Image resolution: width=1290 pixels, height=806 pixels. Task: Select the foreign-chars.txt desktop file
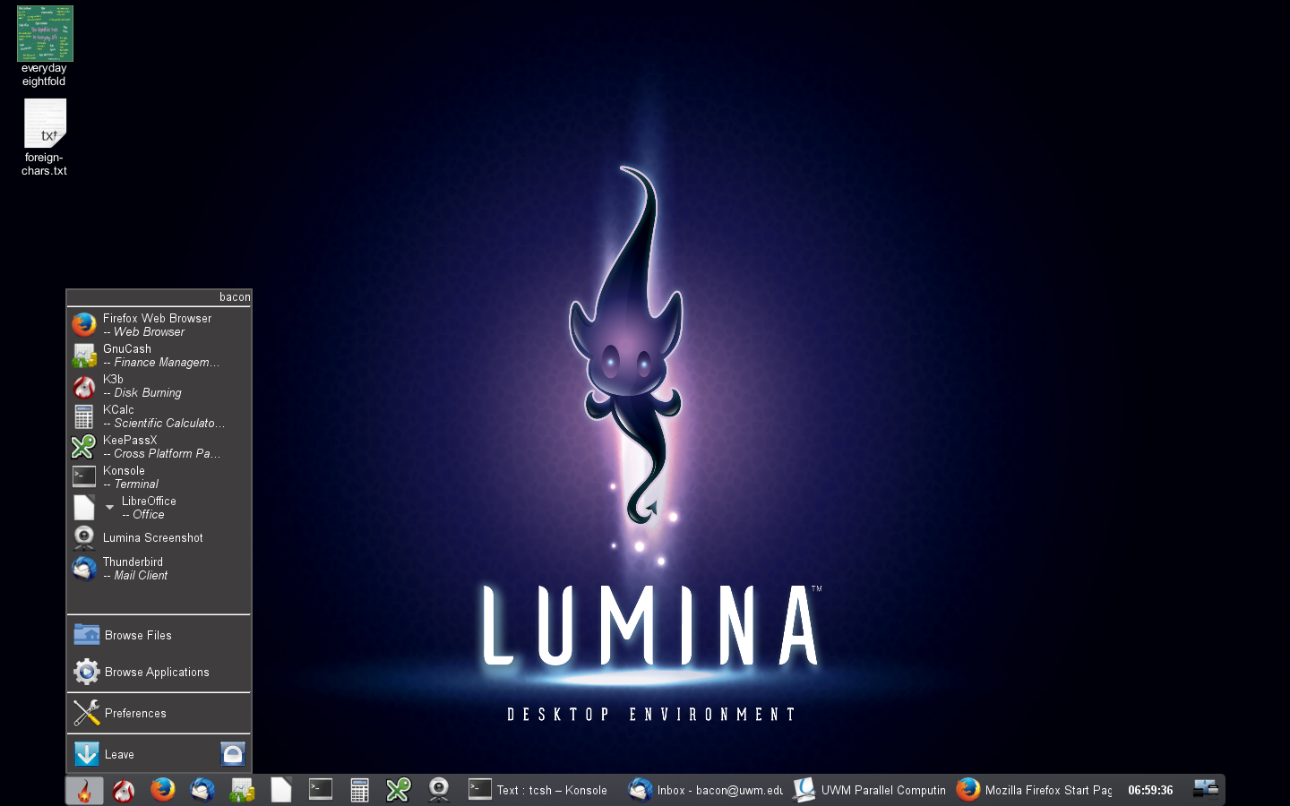45,137
